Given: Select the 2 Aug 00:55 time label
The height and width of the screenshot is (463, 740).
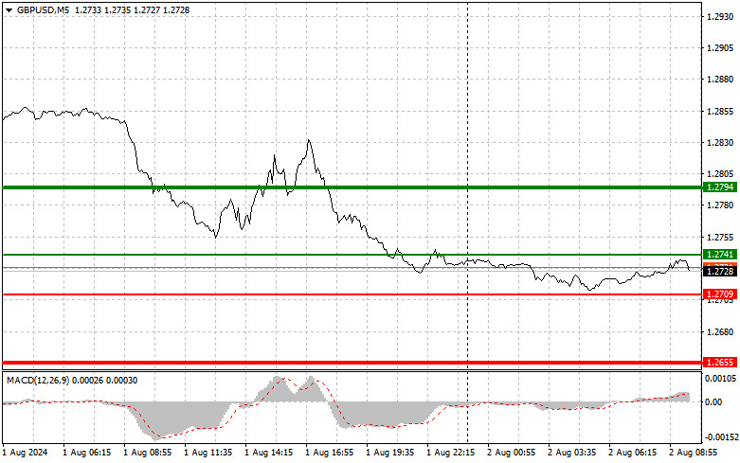Looking at the screenshot, I should pos(511,453).
